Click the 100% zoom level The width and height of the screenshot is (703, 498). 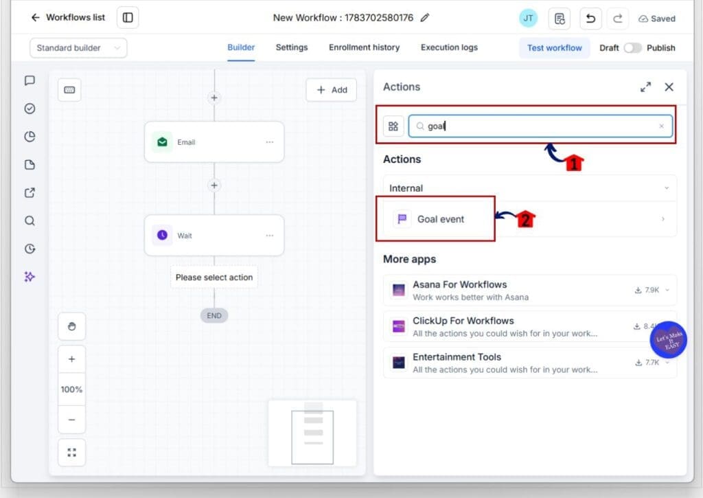(71, 389)
